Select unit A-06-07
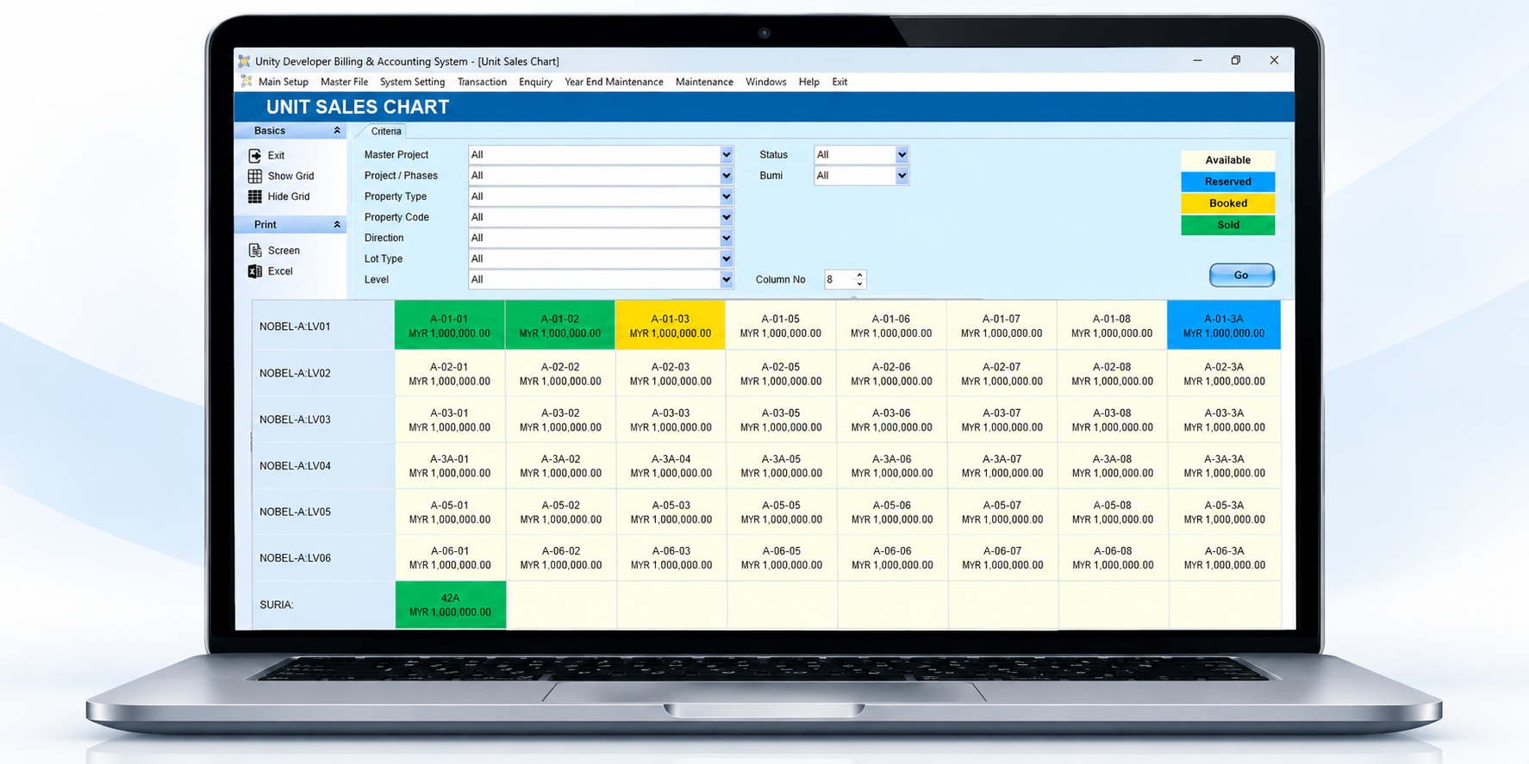 coord(1002,558)
